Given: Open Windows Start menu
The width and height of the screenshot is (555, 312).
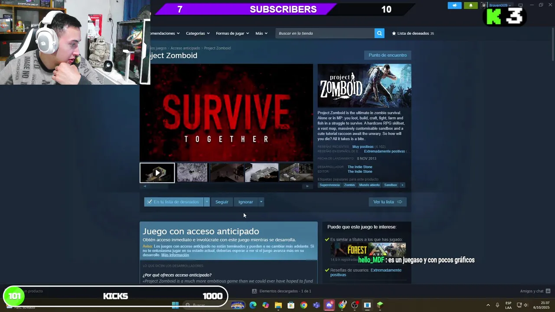Looking at the screenshot, I should coord(175,305).
